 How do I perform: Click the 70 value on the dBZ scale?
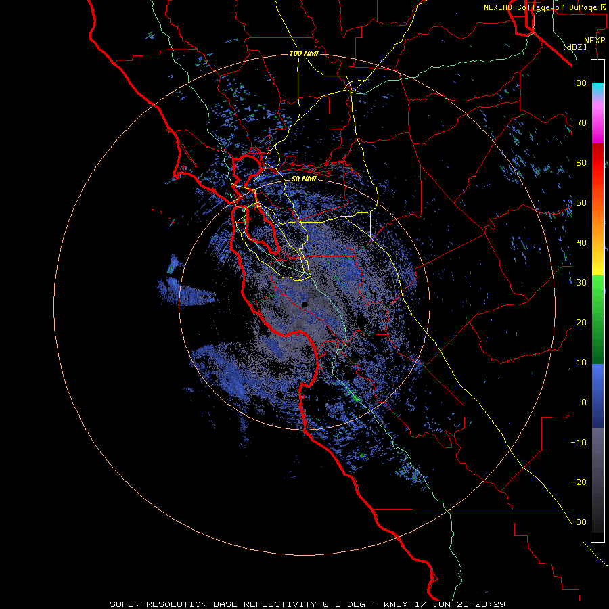(581, 122)
